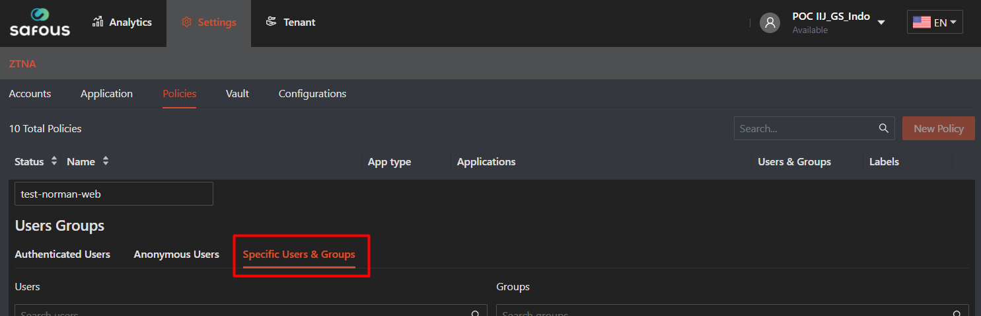The width and height of the screenshot is (981, 316).
Task: Open the Application tab
Action: click(106, 94)
